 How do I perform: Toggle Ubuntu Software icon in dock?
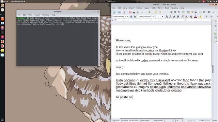[x=2, y=19]
